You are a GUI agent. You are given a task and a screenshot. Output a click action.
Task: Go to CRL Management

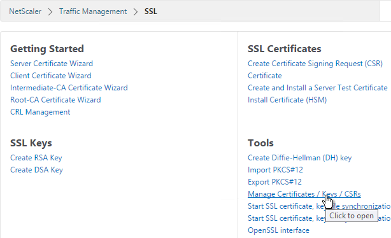tap(40, 112)
